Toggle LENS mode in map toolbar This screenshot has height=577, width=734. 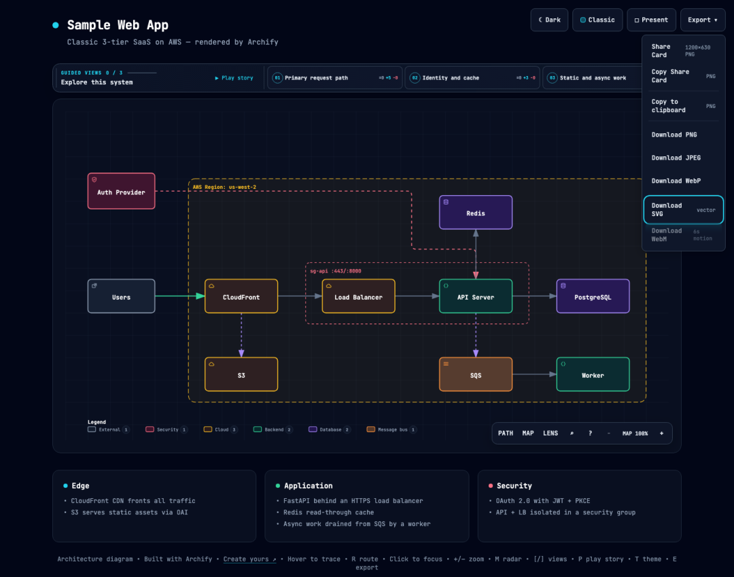pyautogui.click(x=550, y=434)
